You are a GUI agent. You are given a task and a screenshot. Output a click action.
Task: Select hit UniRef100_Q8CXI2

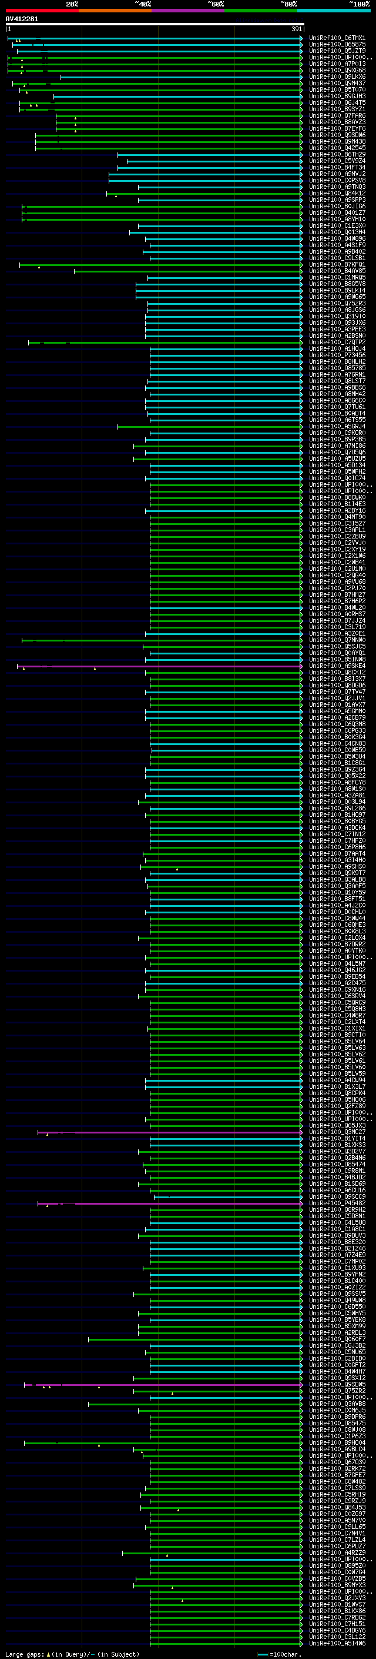[x=337, y=672]
